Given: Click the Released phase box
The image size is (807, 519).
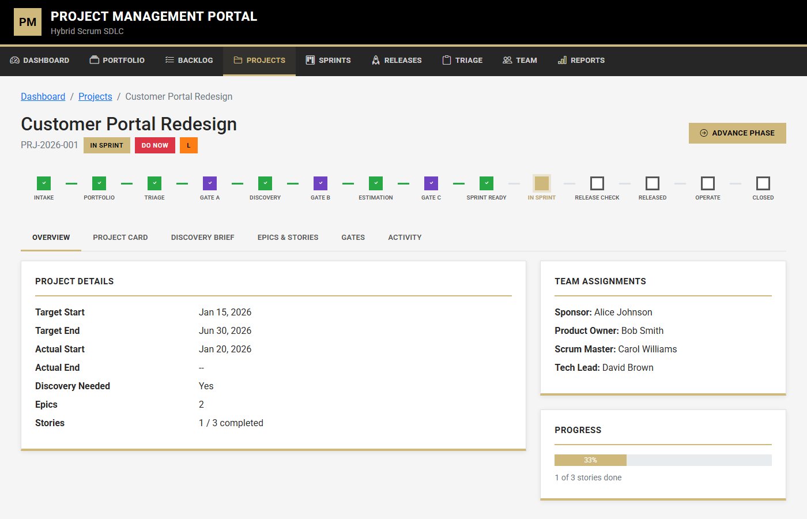Looking at the screenshot, I should point(653,183).
